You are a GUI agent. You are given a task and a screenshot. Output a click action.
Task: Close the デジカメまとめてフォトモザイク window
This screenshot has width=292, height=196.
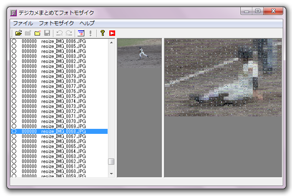click(x=273, y=11)
